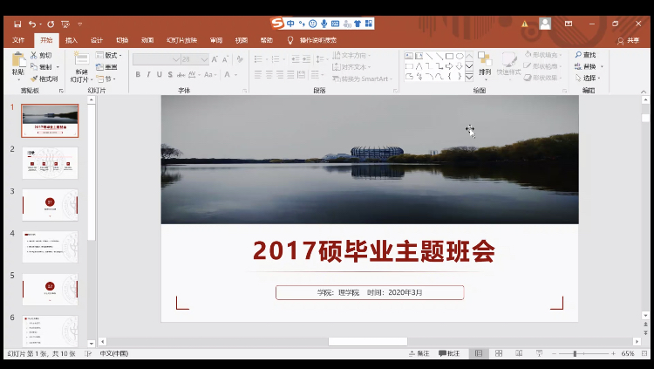654x369 pixels.
Task: Click the Cut (剪切) scissors icon
Action: [34, 55]
